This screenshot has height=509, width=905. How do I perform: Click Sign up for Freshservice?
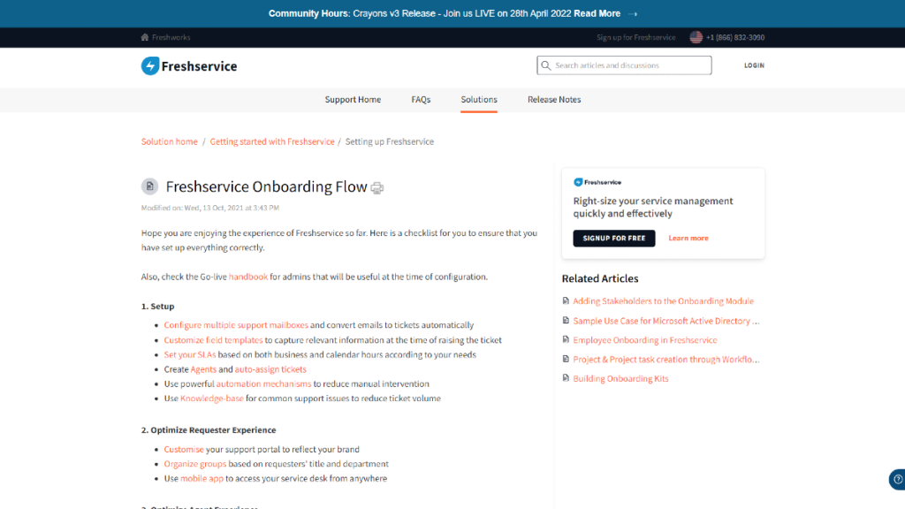(635, 37)
